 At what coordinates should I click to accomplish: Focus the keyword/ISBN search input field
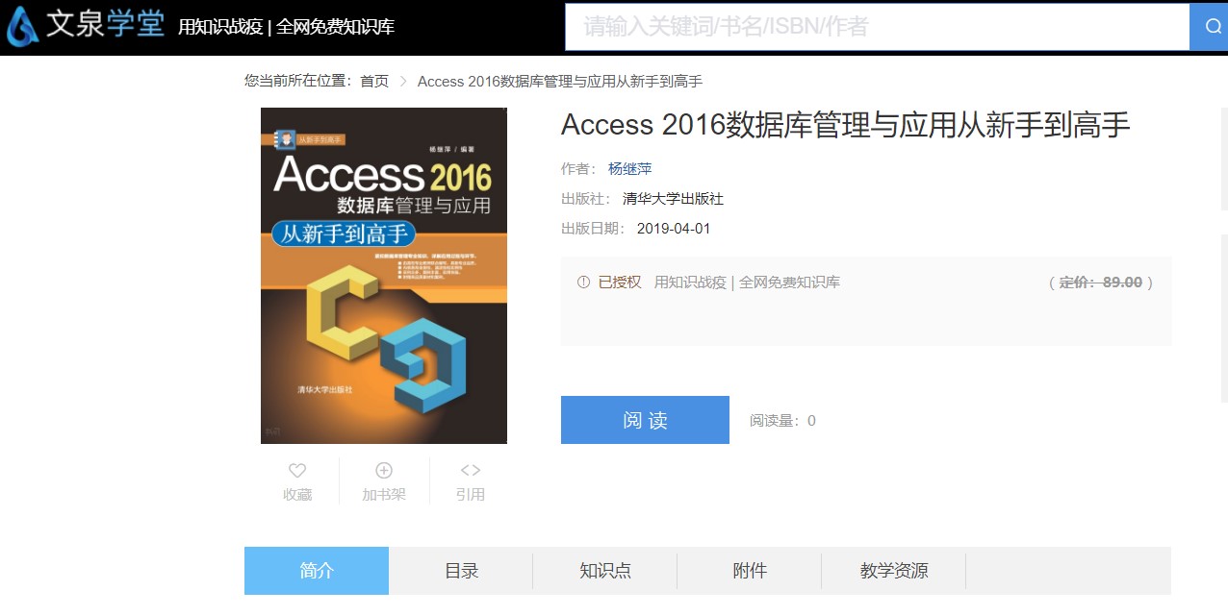[878, 26]
